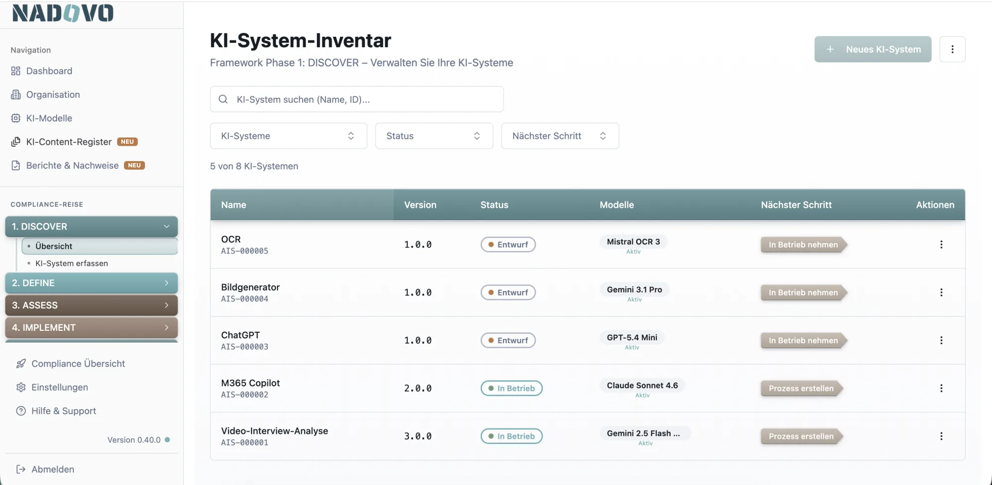Click the Bildgenerator system name

pyautogui.click(x=250, y=287)
